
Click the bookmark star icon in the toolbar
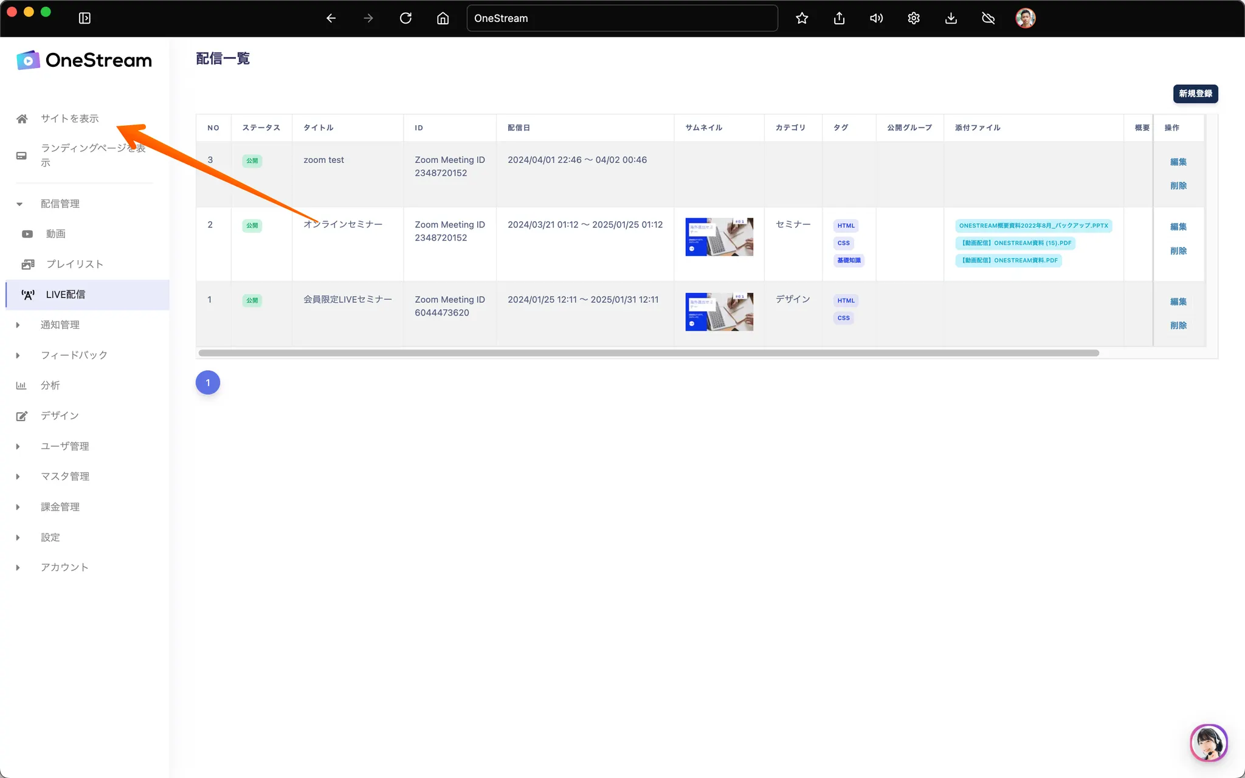click(x=802, y=18)
